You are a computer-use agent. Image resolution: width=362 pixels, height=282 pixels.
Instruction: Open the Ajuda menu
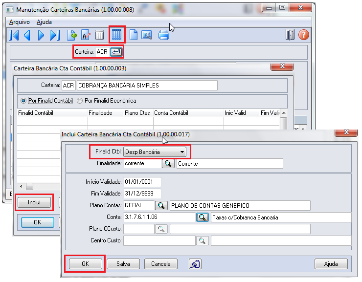tap(44, 22)
